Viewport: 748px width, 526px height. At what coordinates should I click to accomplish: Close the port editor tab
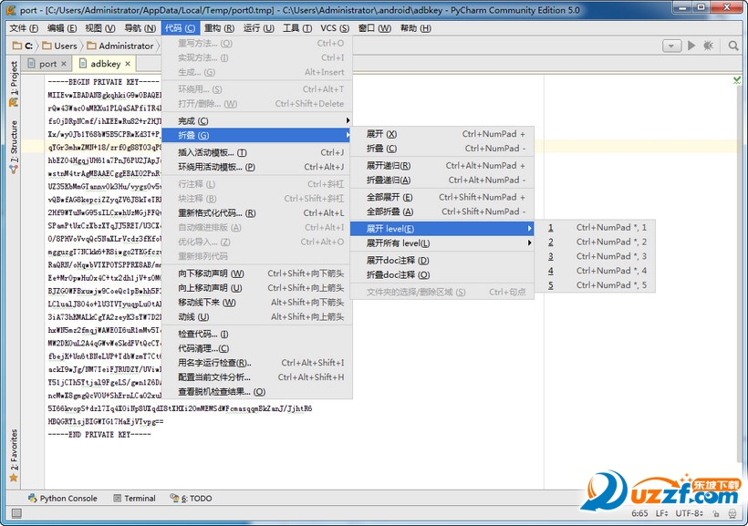[x=64, y=64]
